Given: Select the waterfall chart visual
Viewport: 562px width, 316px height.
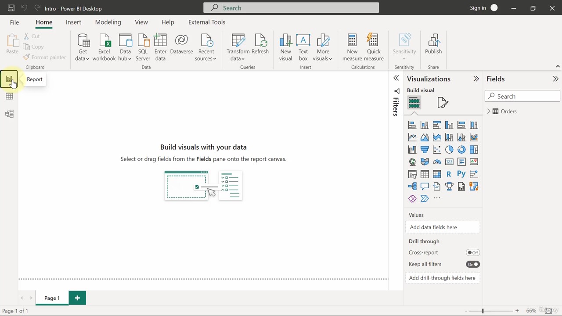Looking at the screenshot, I should (412, 150).
